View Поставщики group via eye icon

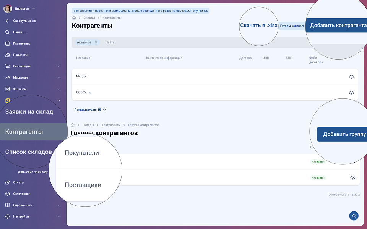pyautogui.click(x=352, y=178)
